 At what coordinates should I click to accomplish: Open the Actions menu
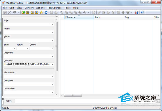40,8
